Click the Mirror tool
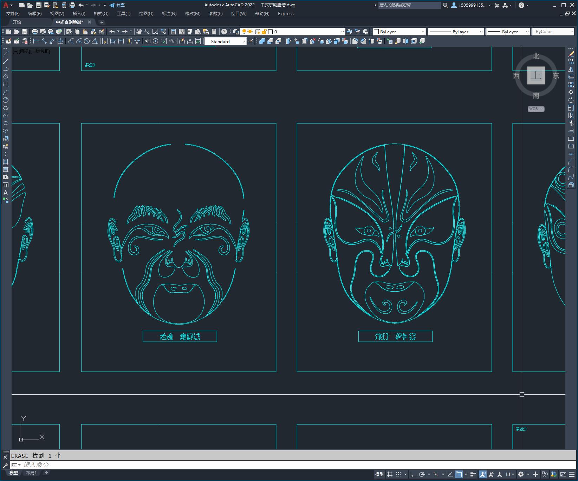The width and height of the screenshot is (578, 481). 571,69
